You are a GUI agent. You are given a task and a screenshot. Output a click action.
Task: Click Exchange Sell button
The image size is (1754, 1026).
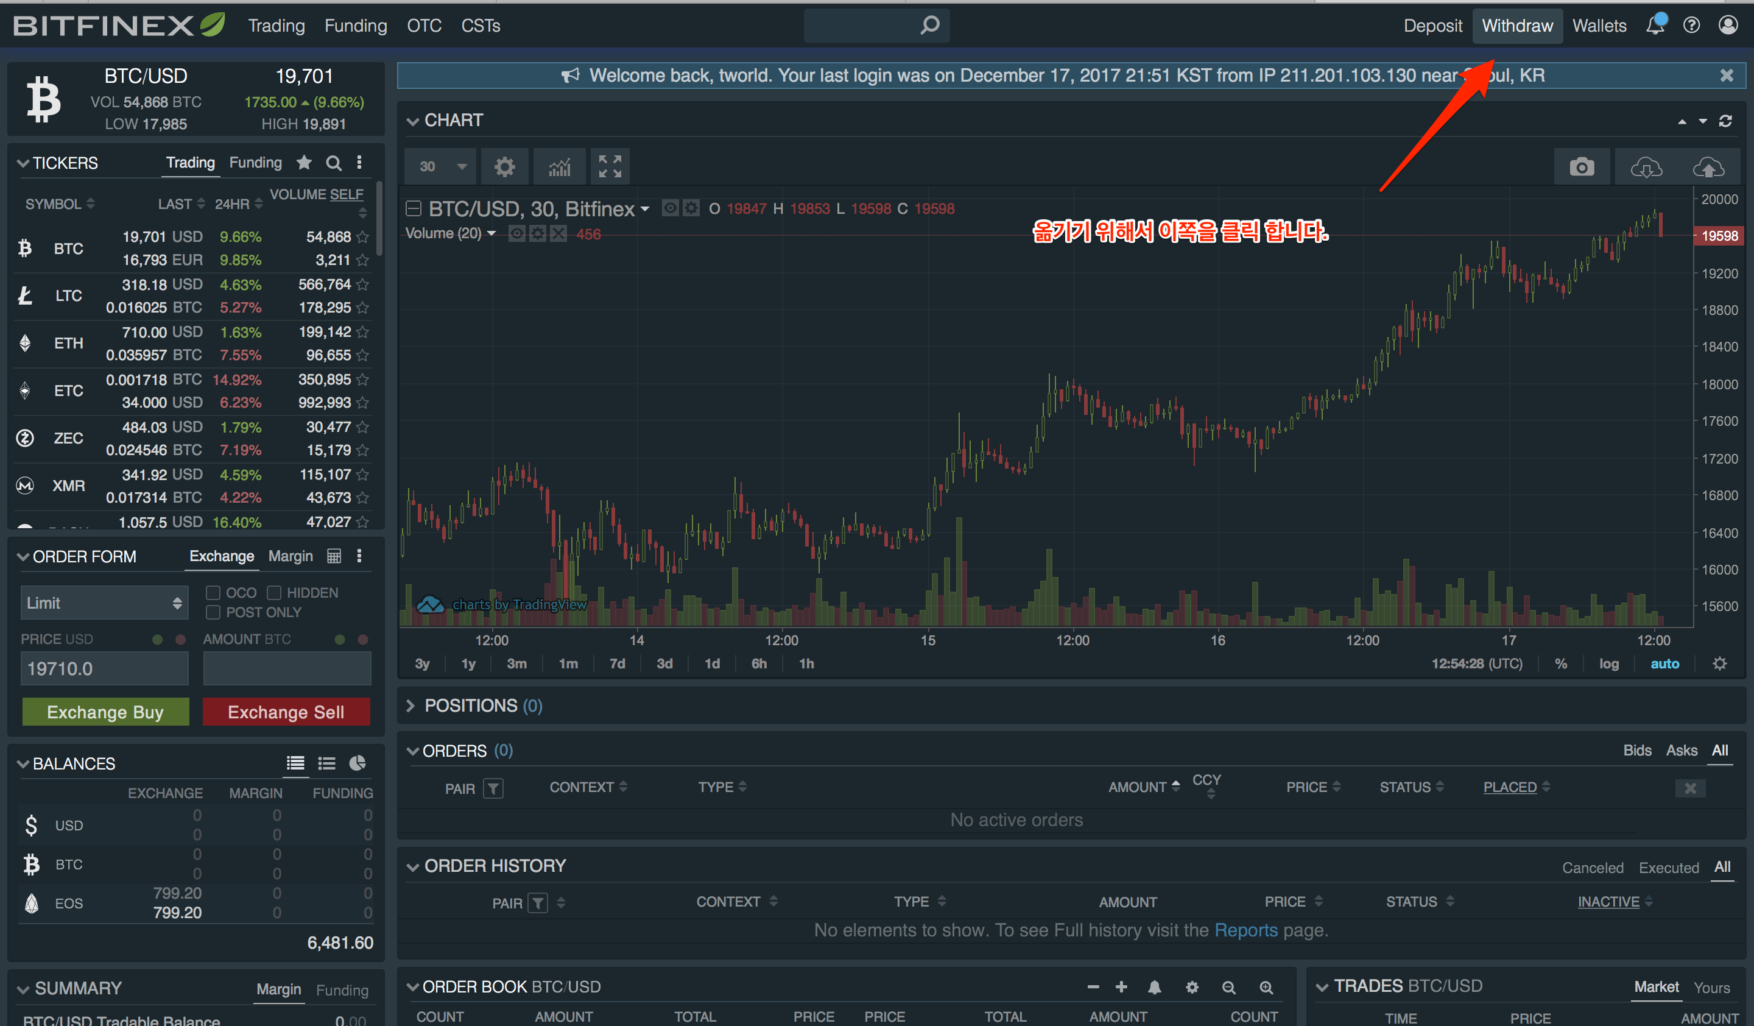tap(286, 712)
